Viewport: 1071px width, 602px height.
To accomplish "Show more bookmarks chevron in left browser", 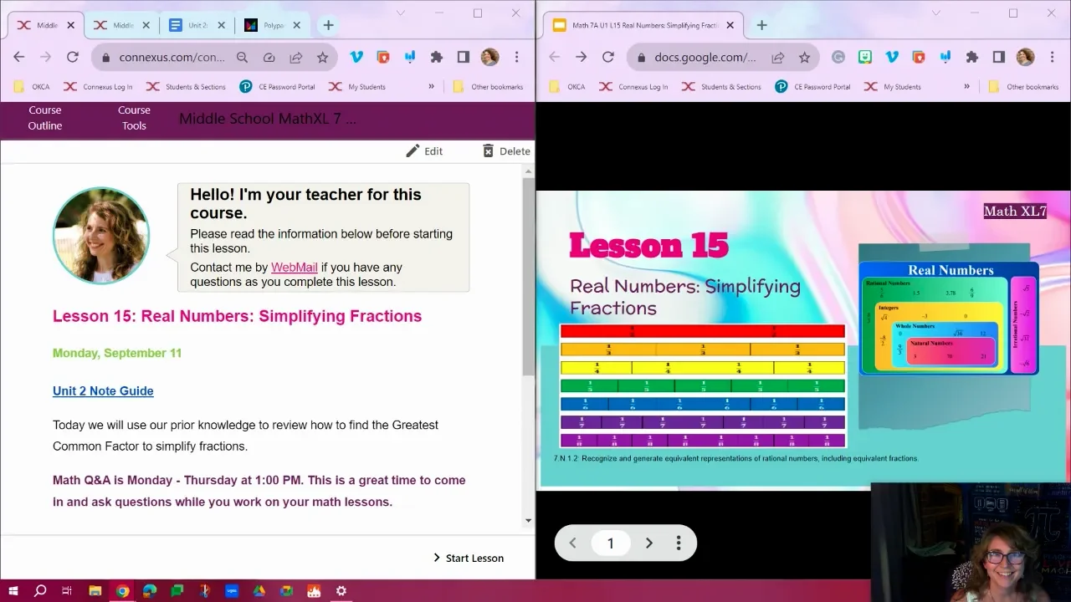I will click(x=431, y=86).
